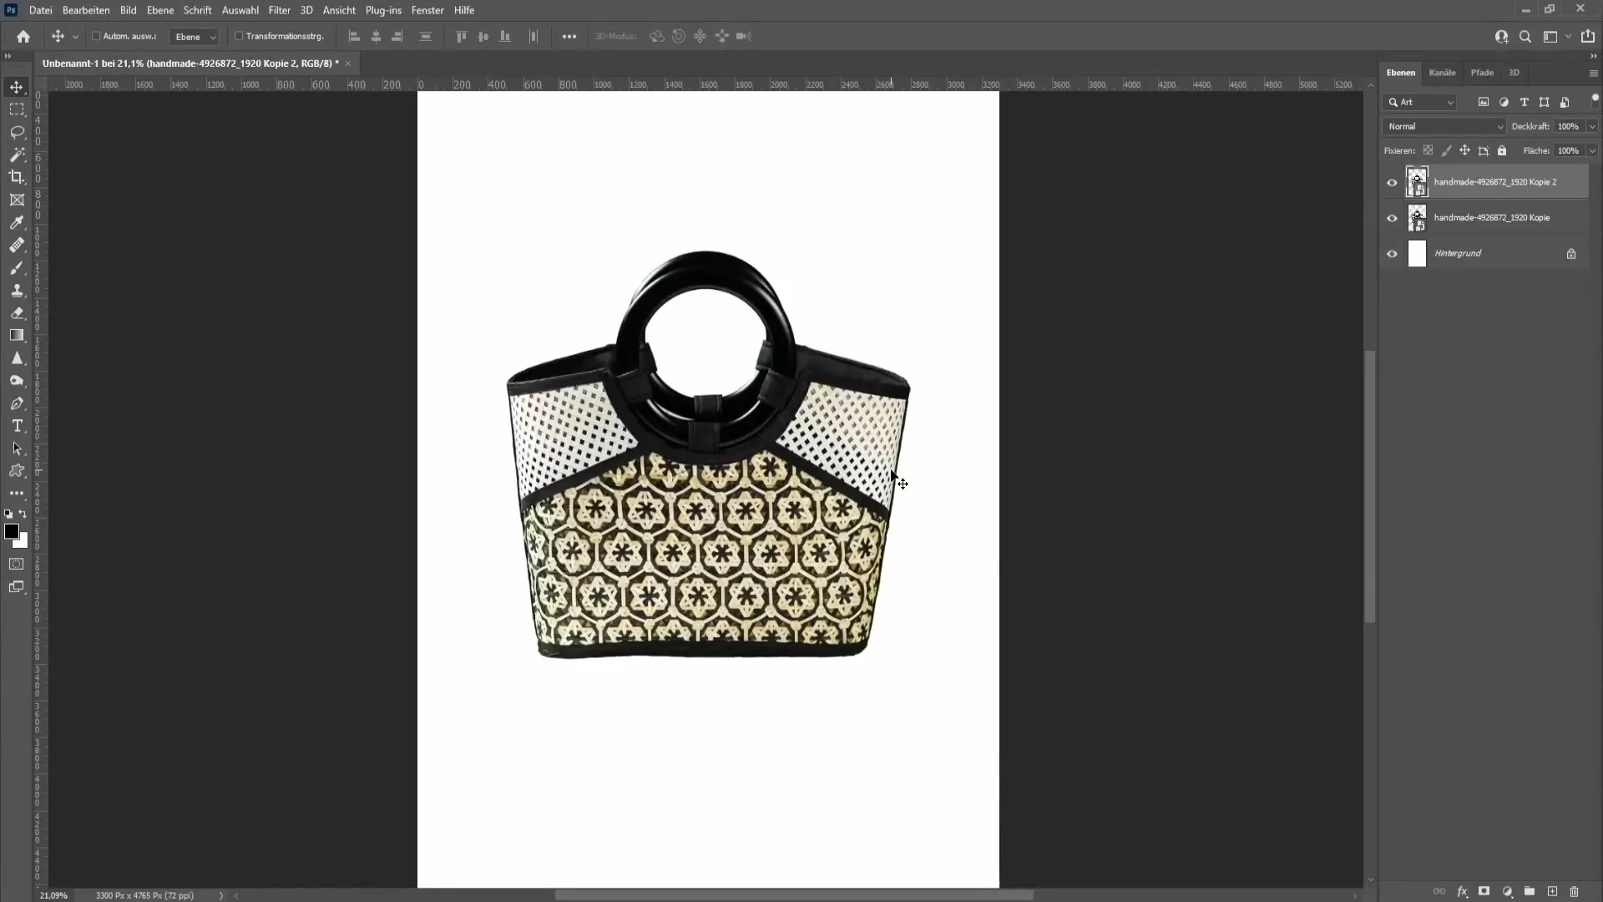This screenshot has height=902, width=1603.
Task: Toggle lock all padlock icon
Action: pyautogui.click(x=1502, y=150)
